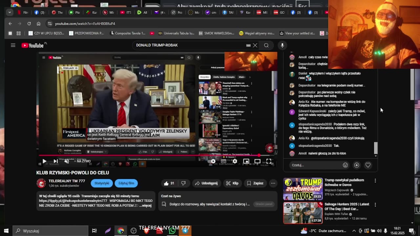Expand Chrome tab search dropdown
Screen dimensions: 420x236
point(10,12)
